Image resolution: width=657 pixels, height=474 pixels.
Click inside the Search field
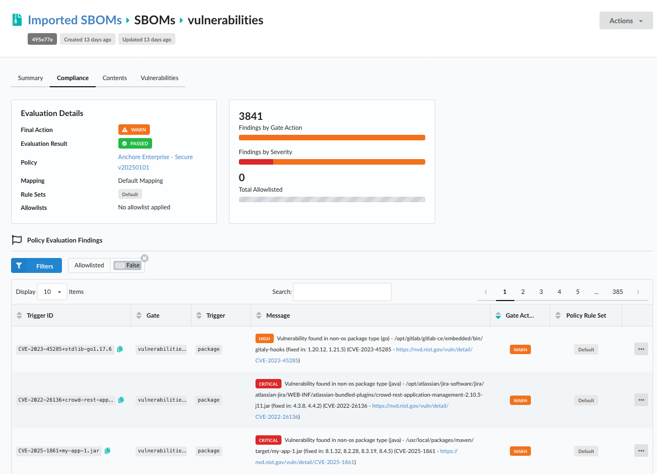pos(342,292)
